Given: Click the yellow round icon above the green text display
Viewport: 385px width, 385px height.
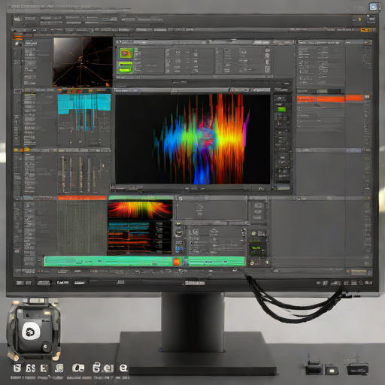Looking at the screenshot, I should [x=253, y=234].
